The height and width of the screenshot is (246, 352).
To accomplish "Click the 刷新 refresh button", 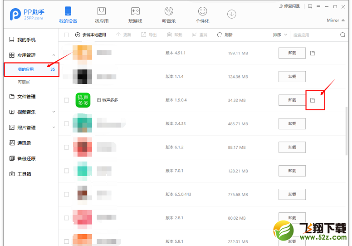I will [225, 35].
